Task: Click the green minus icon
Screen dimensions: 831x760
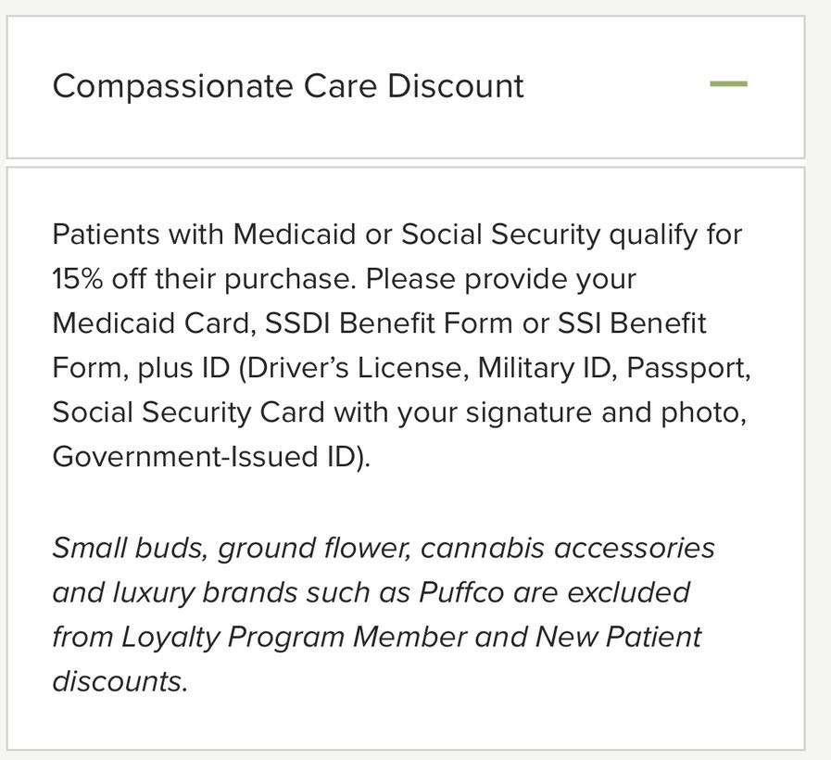Action: (x=728, y=84)
